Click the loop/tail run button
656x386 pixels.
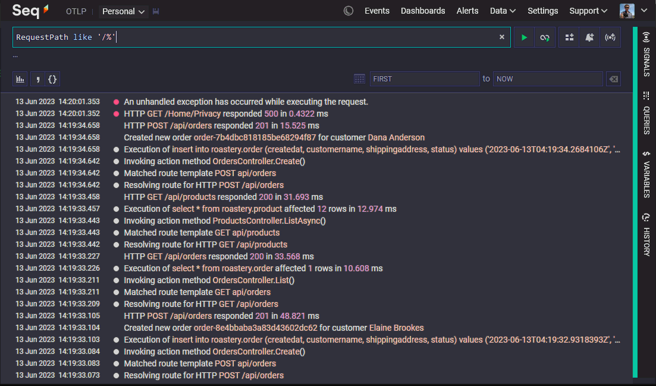click(x=545, y=37)
